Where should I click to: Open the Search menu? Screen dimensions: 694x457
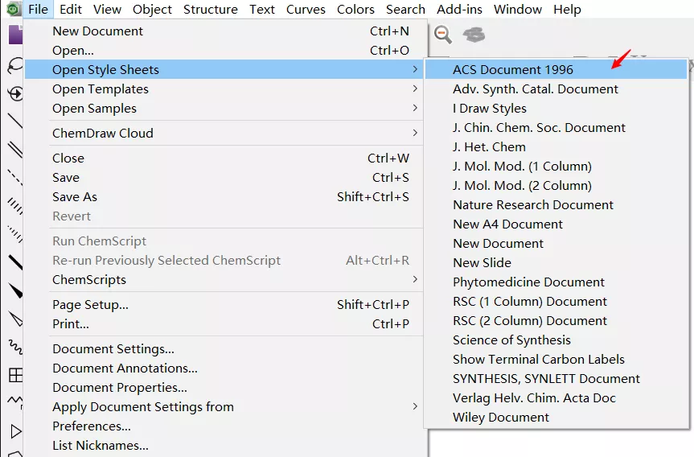[x=405, y=9]
